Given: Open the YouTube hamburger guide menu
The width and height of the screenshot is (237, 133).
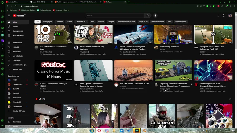Looking at the screenshot, I should click(9, 16).
